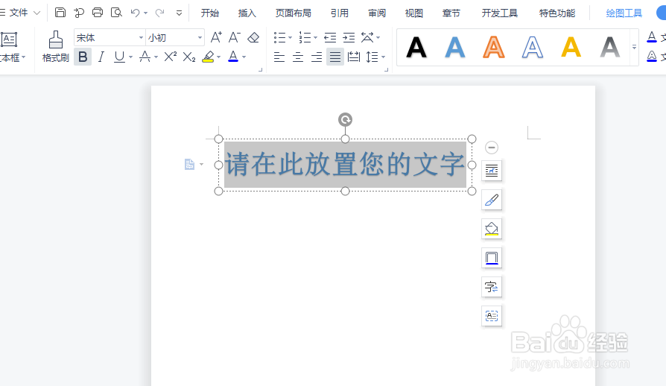666x386 pixels.
Task: Open the 视图 tab
Action: coord(413,13)
